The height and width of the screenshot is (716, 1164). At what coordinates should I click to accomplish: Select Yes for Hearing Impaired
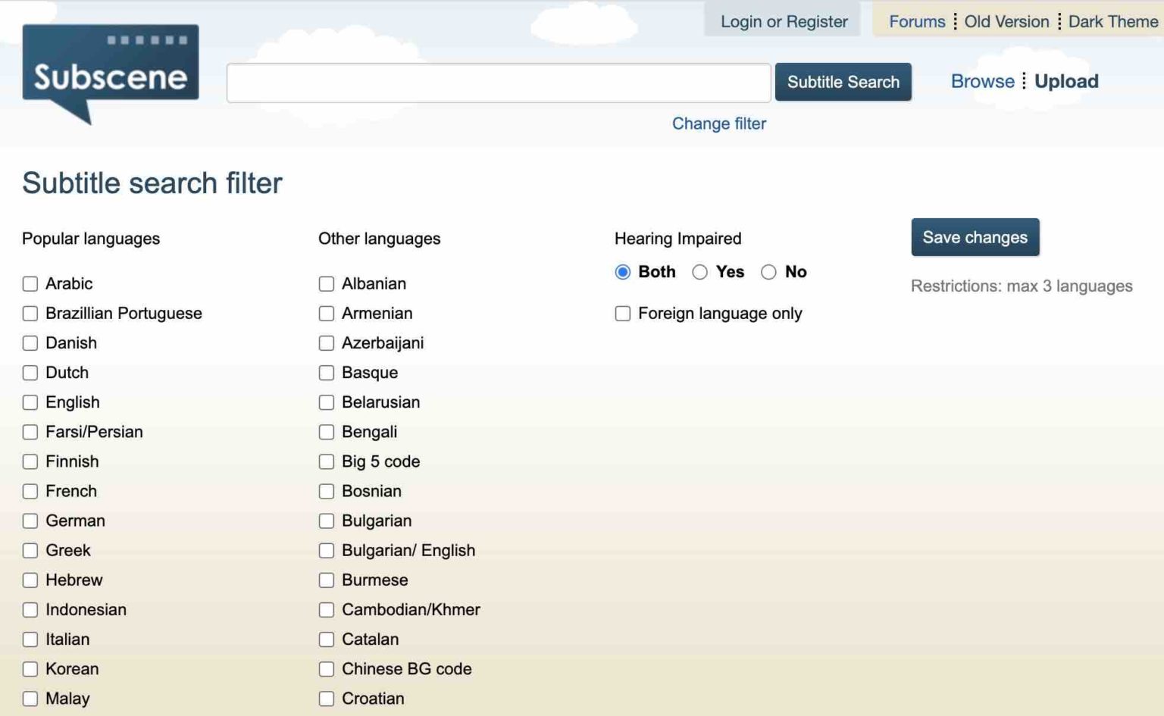[x=700, y=272]
